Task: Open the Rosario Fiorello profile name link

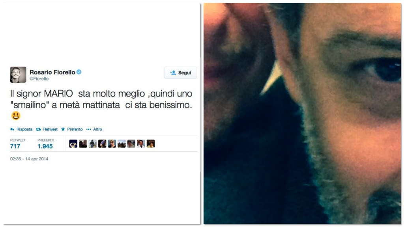Action: click(x=52, y=72)
